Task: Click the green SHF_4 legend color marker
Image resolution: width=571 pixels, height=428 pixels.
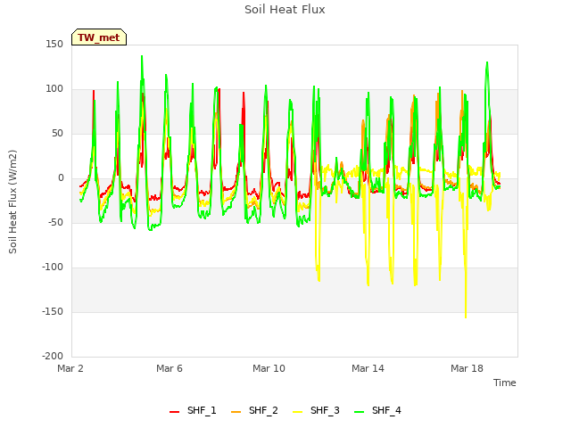Action: [x=359, y=412]
